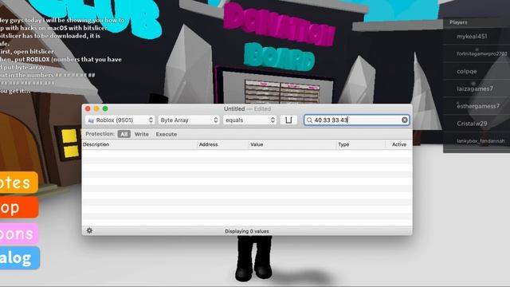Viewport: 510px width, 287px height.
Task: Click the blue game button ending in 'alog'
Action: (x=19, y=258)
